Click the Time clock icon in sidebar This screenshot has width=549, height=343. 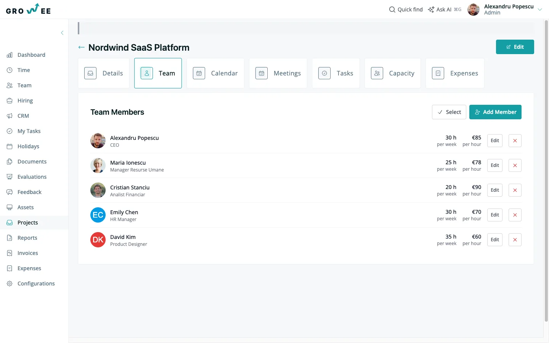(x=10, y=70)
